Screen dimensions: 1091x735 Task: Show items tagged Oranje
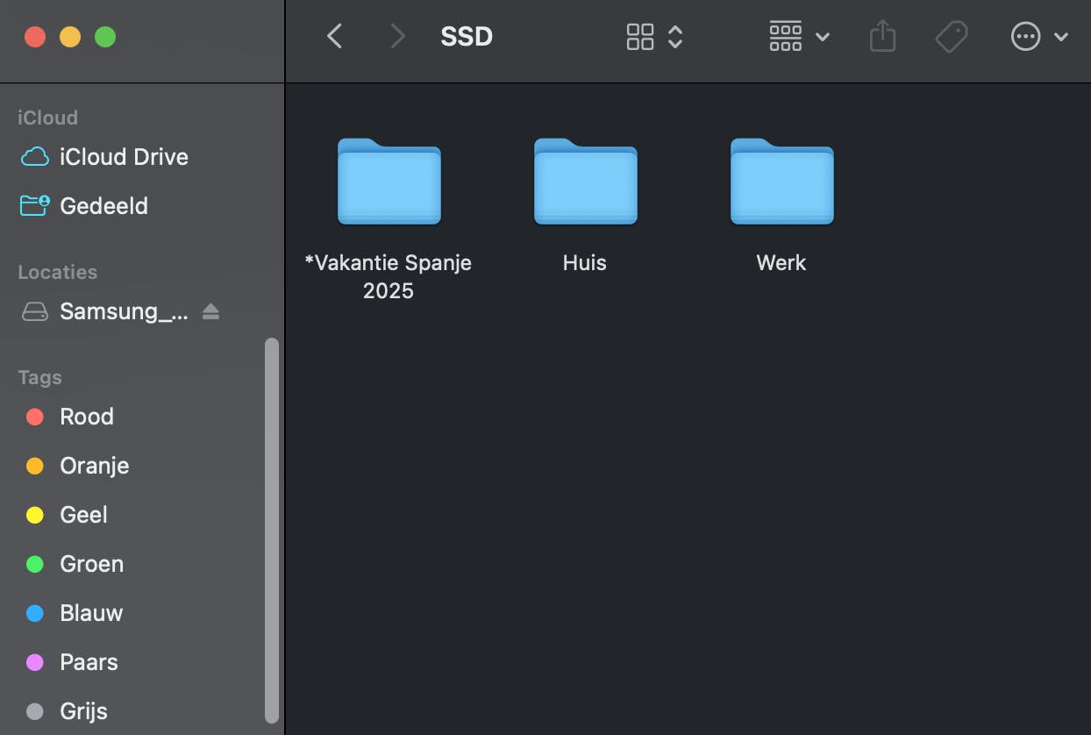tap(94, 466)
